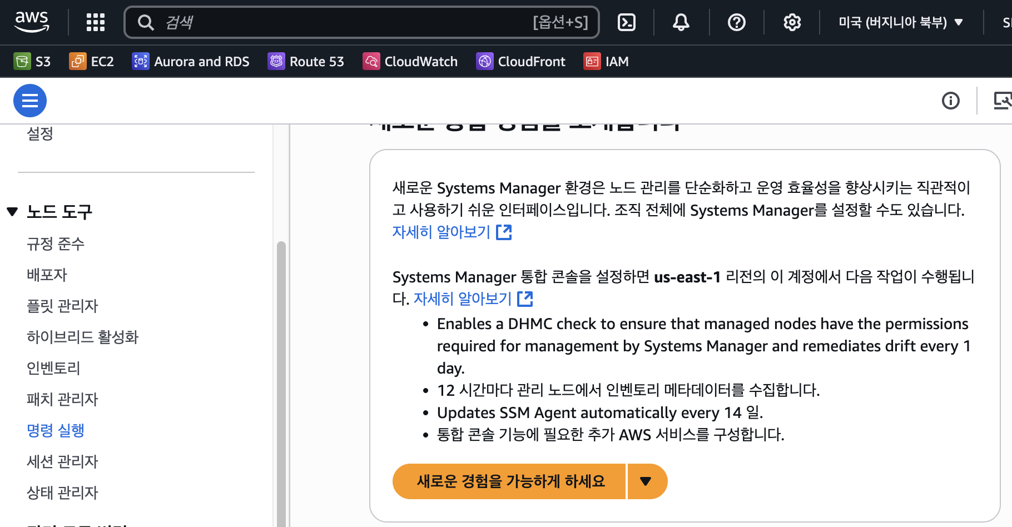Open the IAM shortcut
The width and height of the screenshot is (1012, 527).
pos(606,61)
